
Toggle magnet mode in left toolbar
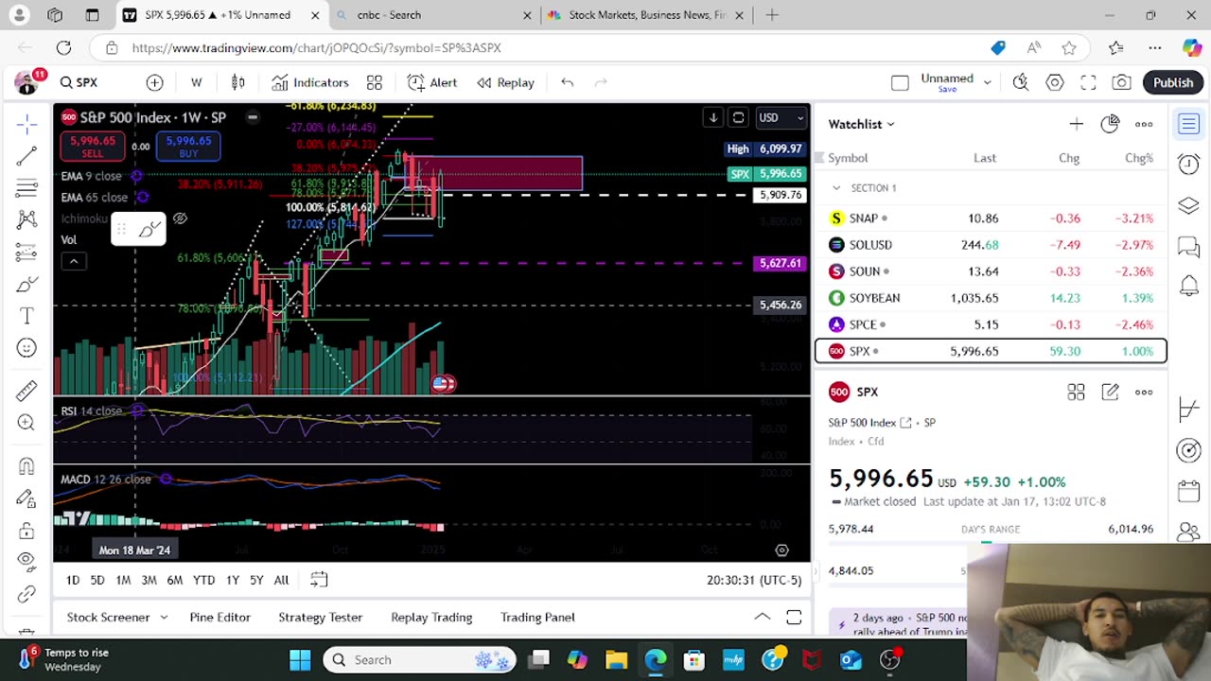[x=26, y=465]
